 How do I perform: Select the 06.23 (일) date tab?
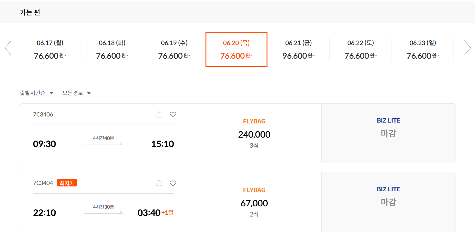click(423, 49)
